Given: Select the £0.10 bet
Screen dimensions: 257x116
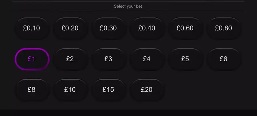Looking at the screenshot, I should (32, 28).
